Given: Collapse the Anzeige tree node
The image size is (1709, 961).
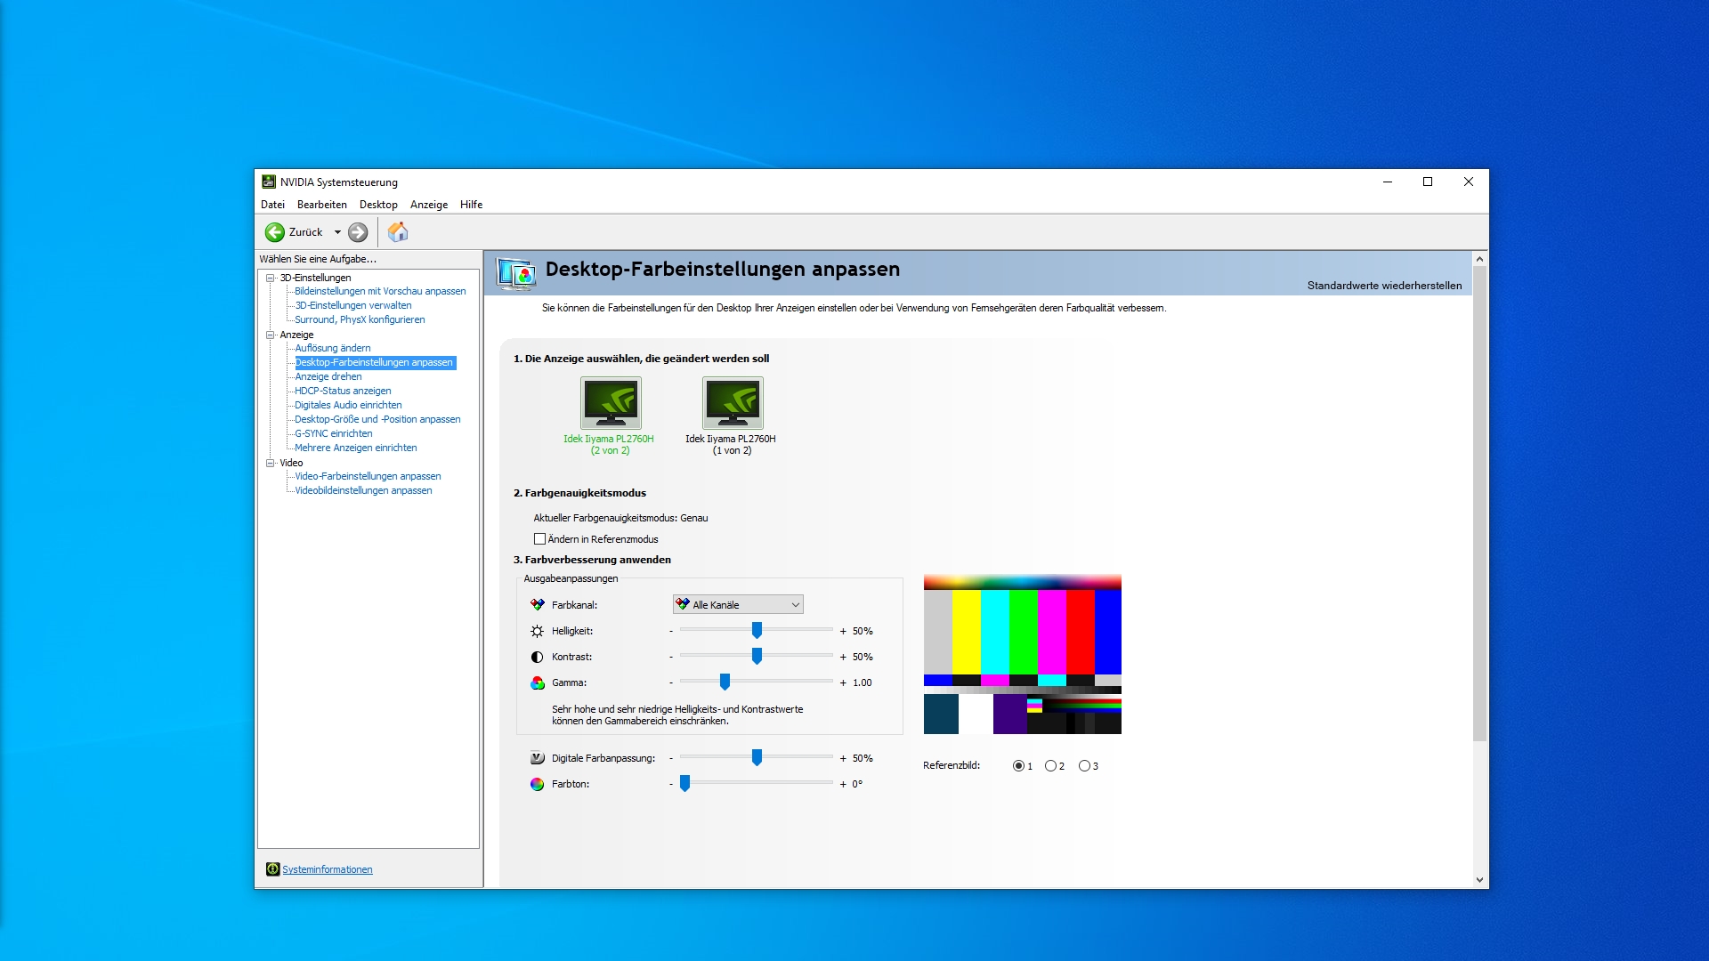Looking at the screenshot, I should tap(271, 335).
